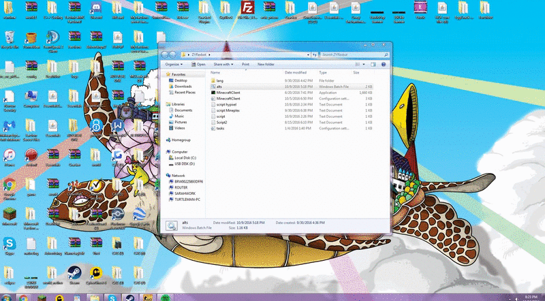
Task: Click the search magnifier icon in Explorer
Action: tap(386, 54)
